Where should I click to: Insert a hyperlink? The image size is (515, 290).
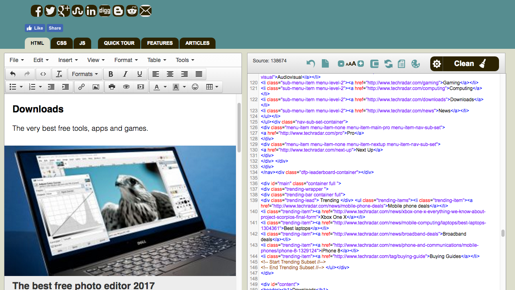click(x=81, y=87)
